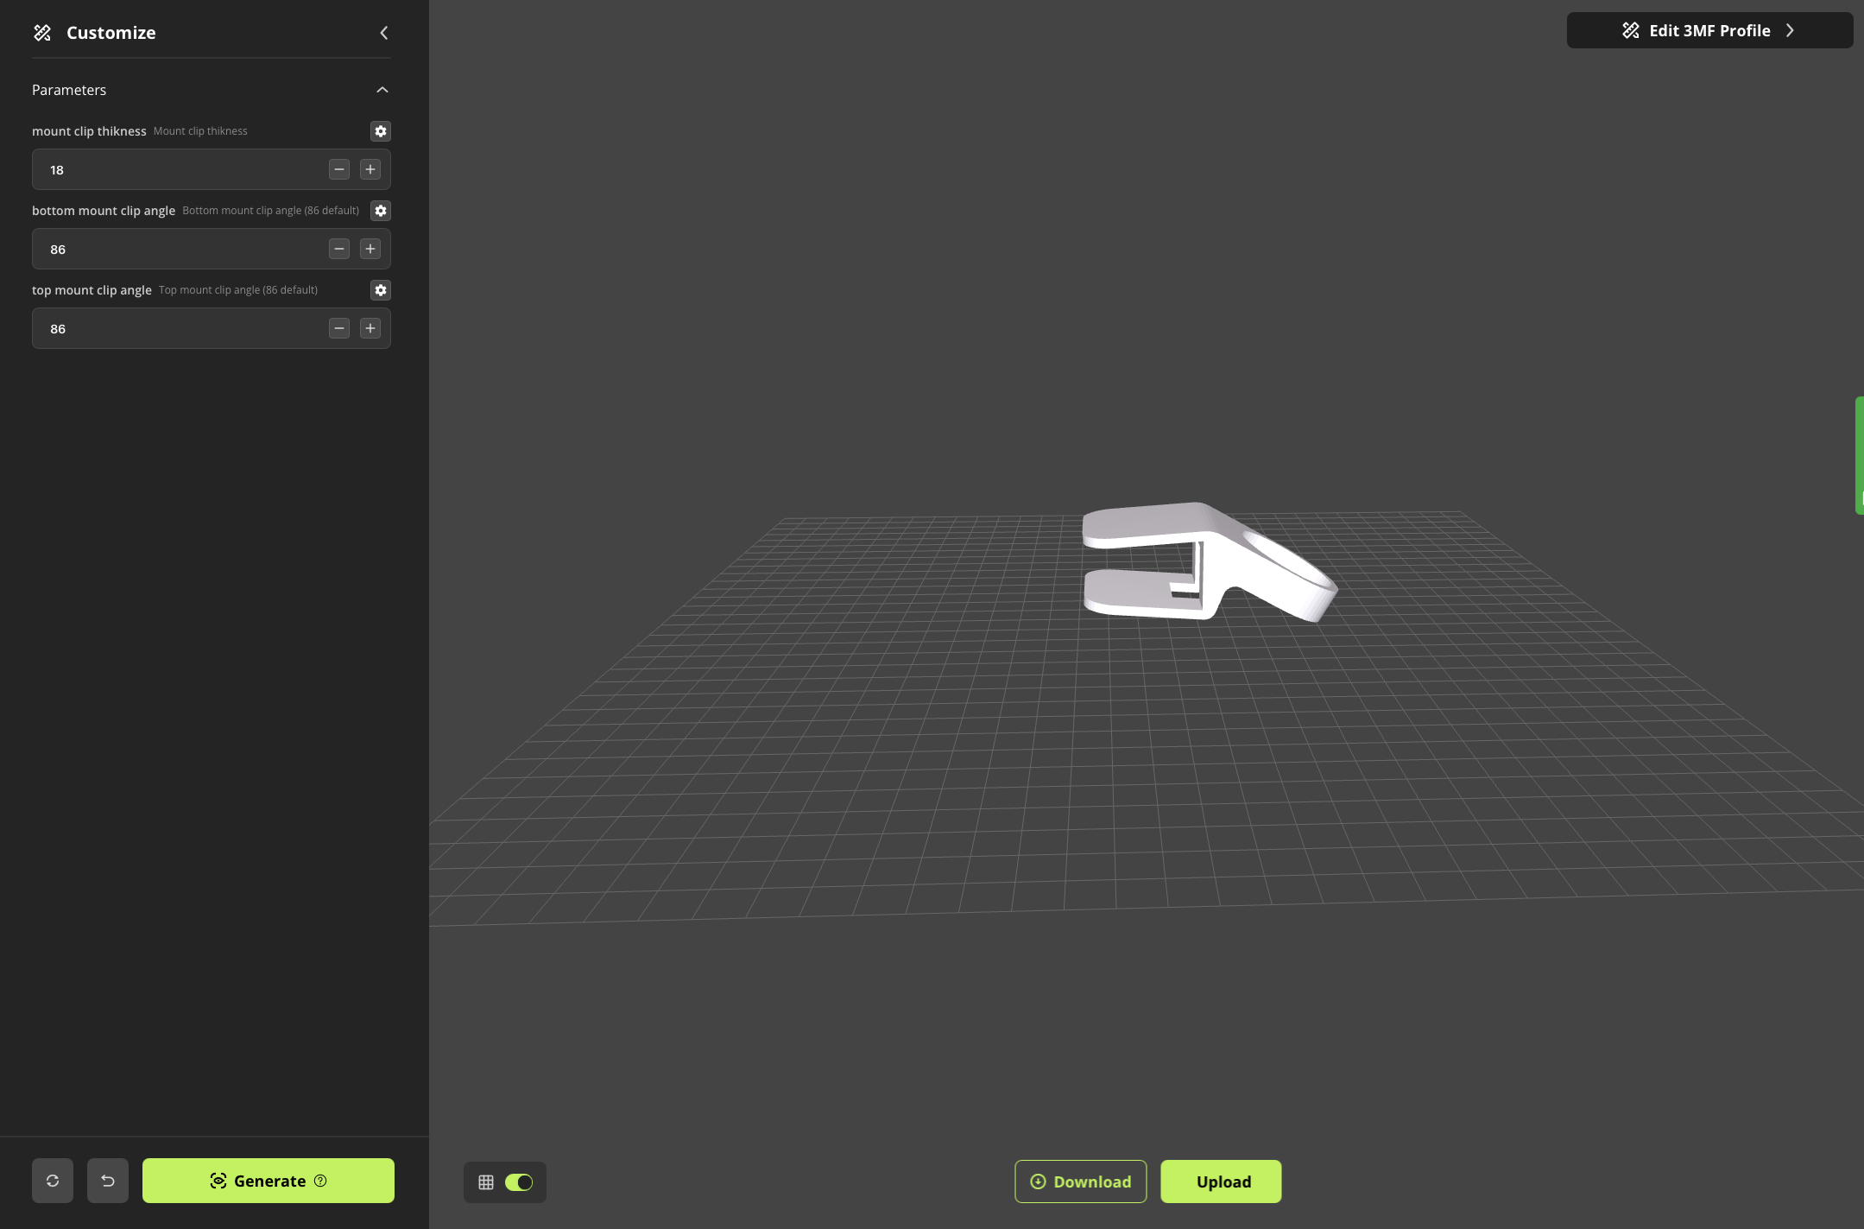The image size is (1864, 1229).
Task: Collapse the Customize side panel
Action: (384, 33)
